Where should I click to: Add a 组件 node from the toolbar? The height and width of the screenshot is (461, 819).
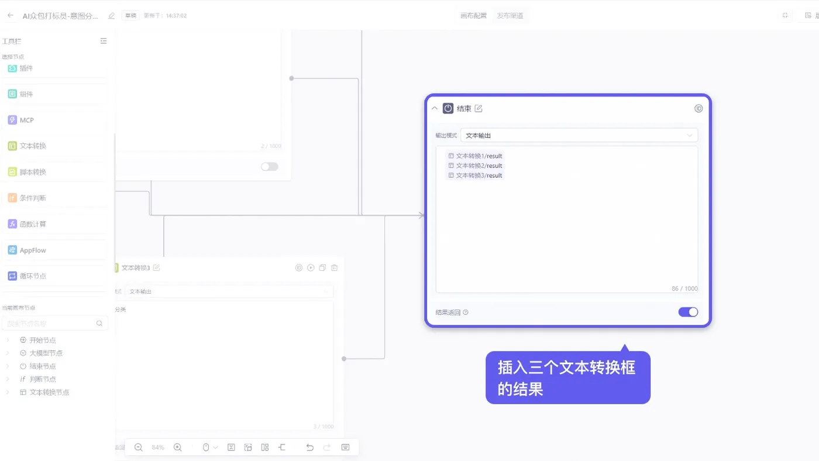pyautogui.click(x=54, y=94)
